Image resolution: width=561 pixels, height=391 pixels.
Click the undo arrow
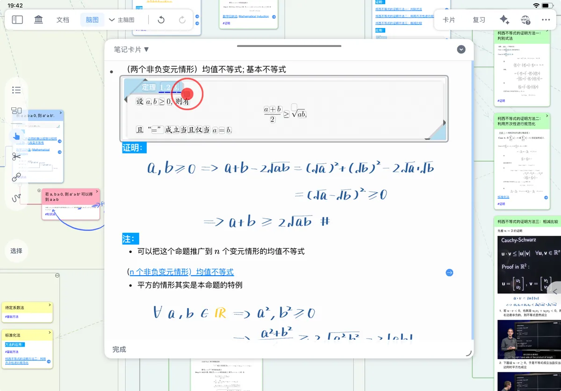(161, 20)
